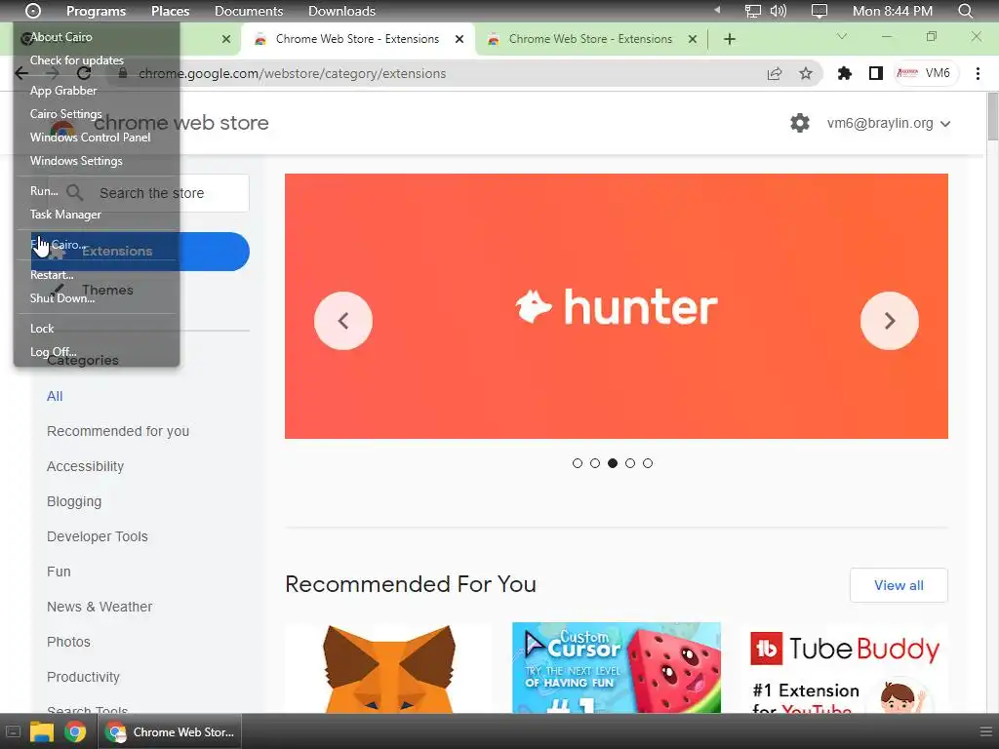The height and width of the screenshot is (749, 999).
Task: Select third carousel dot
Action: tap(613, 463)
